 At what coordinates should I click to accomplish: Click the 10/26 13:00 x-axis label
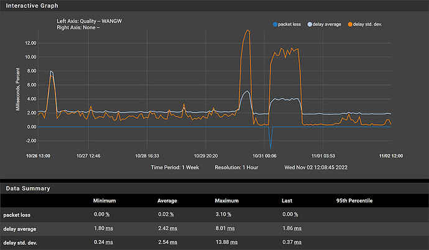pyautogui.click(x=38, y=156)
